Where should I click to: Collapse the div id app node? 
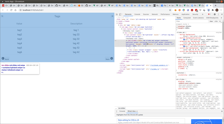pyautogui.click(x=119, y=25)
